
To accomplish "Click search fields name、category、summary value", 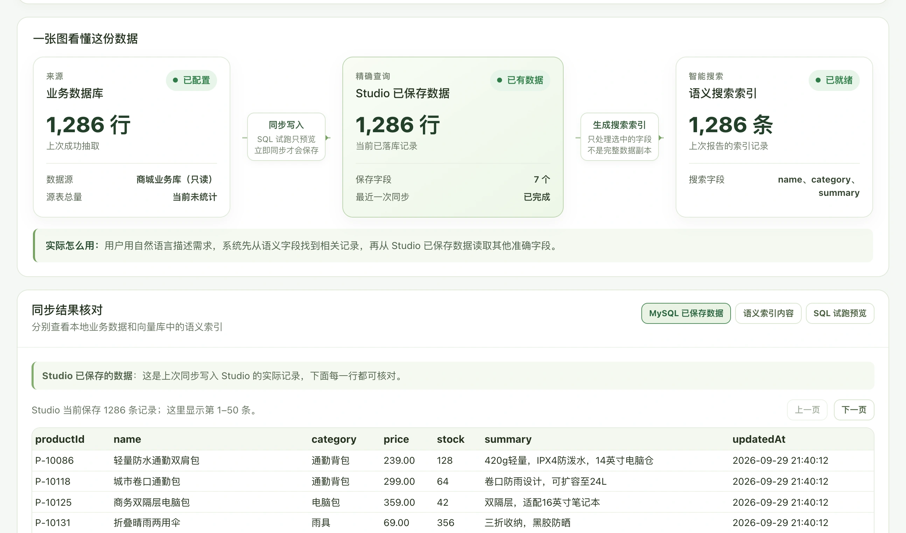I will (818, 186).
